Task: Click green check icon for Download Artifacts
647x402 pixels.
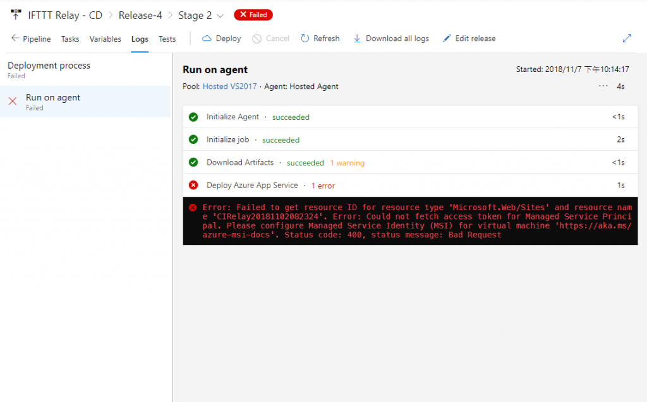Action: point(193,162)
